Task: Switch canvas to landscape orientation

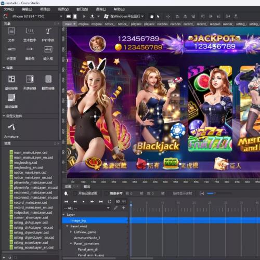Action: click(x=69, y=17)
